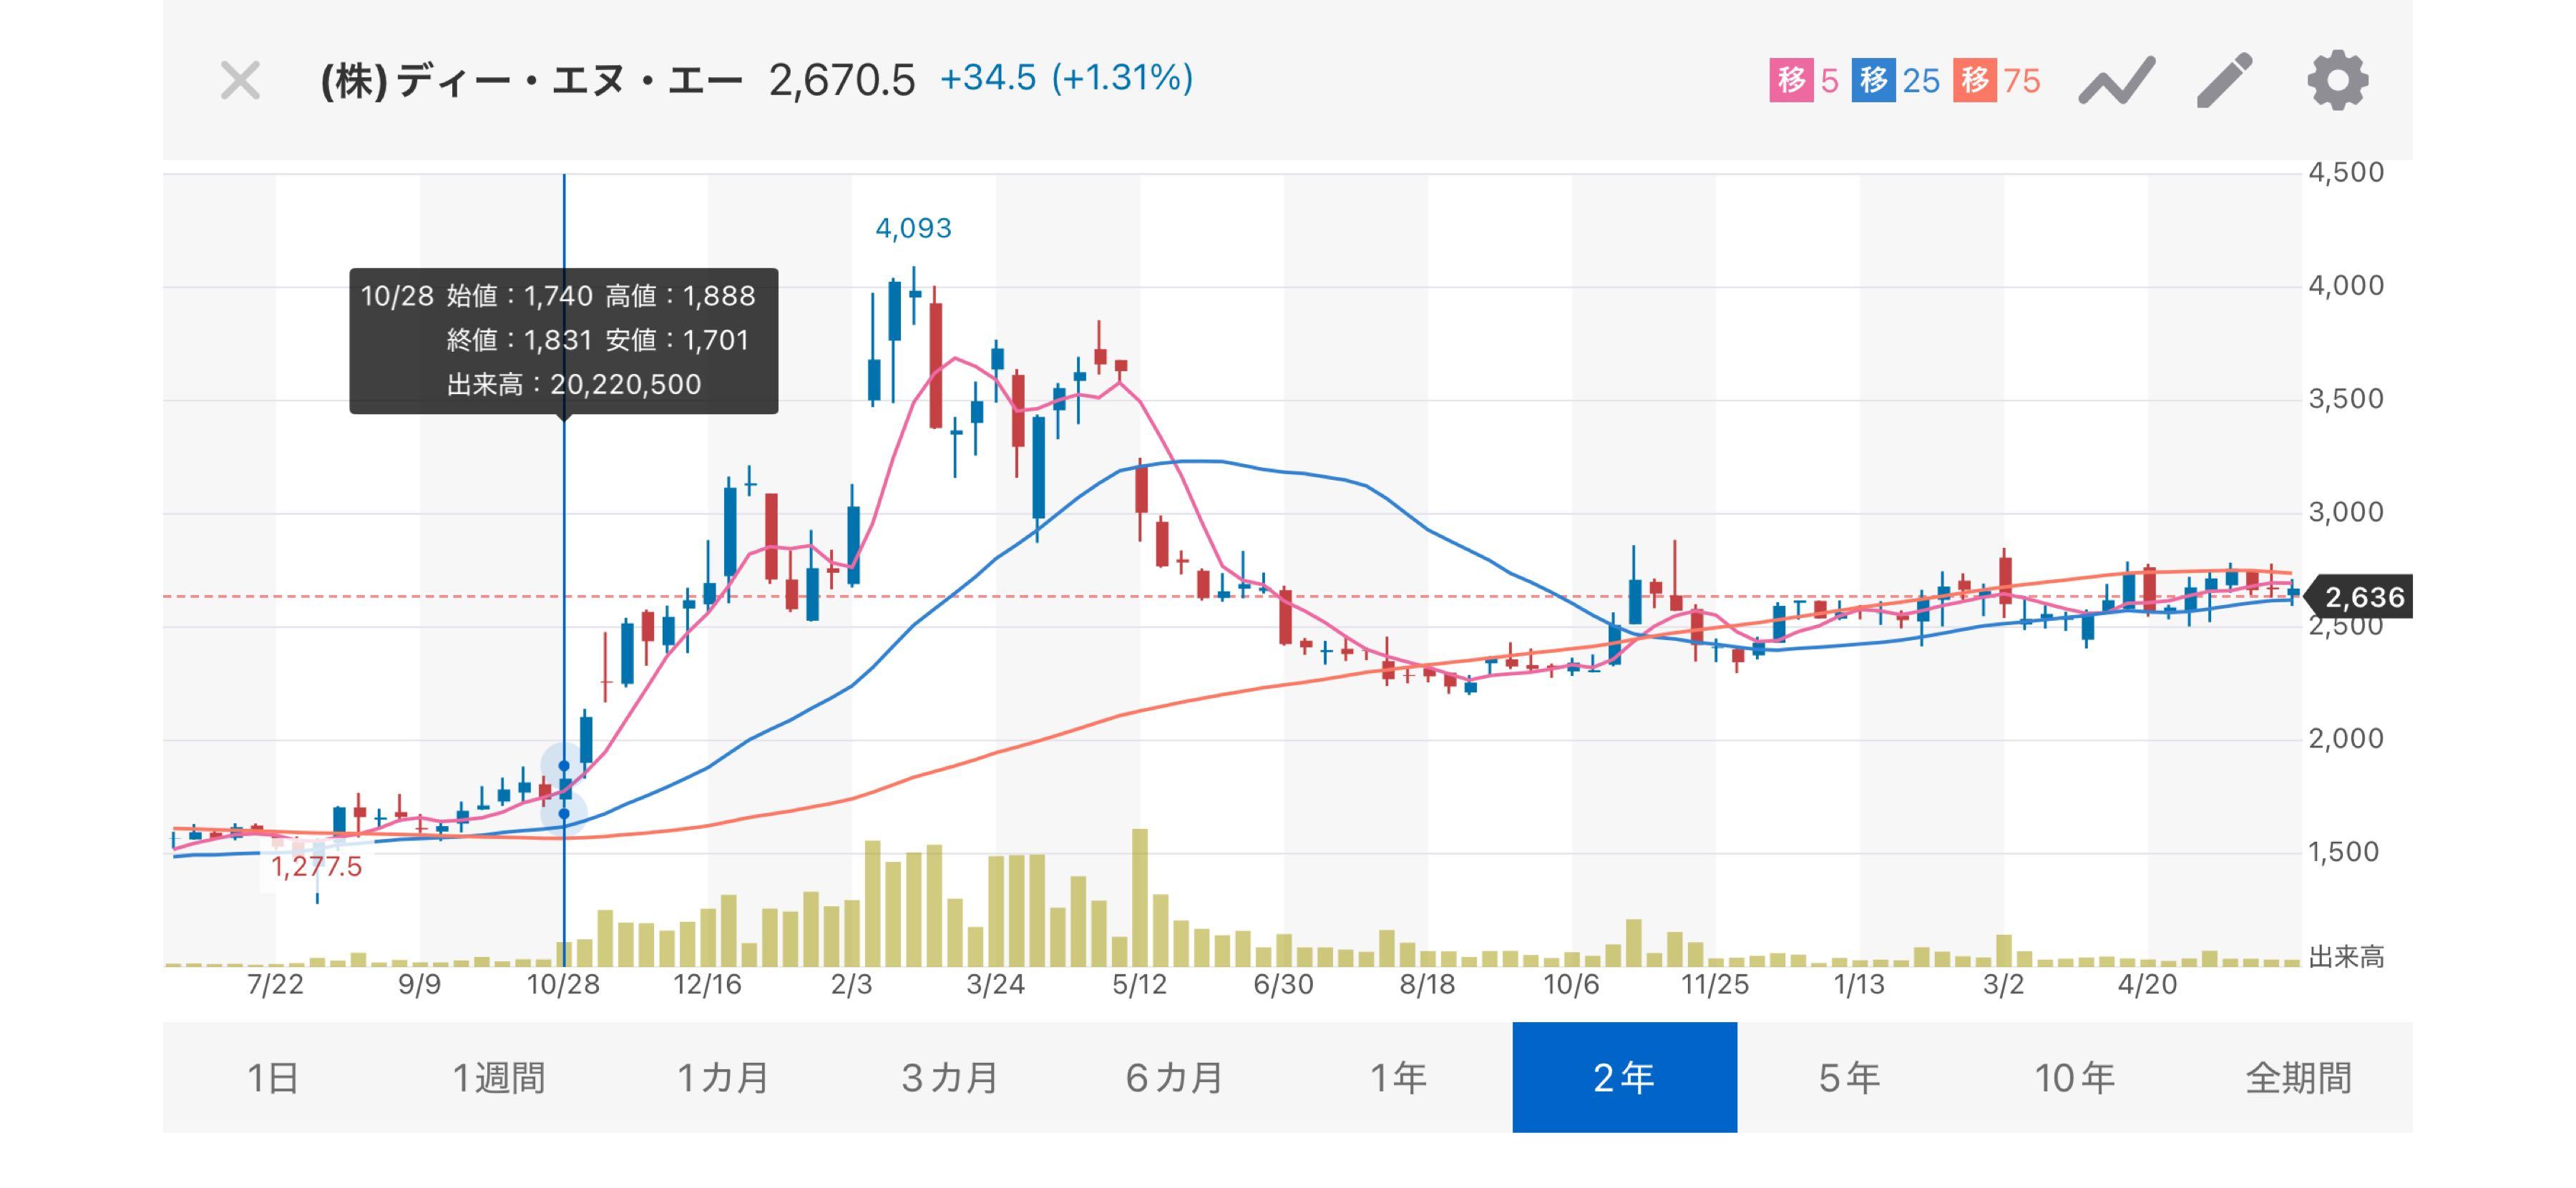Show the 10年 chart range
Viewport: 2576px width, 1188px height.
pos(2075,1077)
